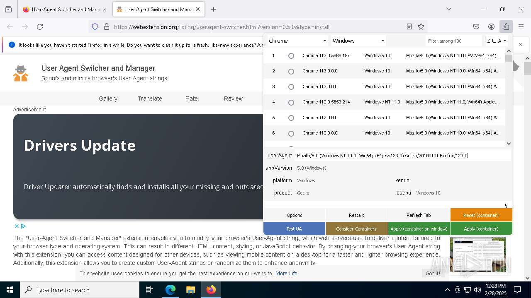
Task: Select radio button for row 3 Chrome 113.0.0.0
Action: (291, 87)
